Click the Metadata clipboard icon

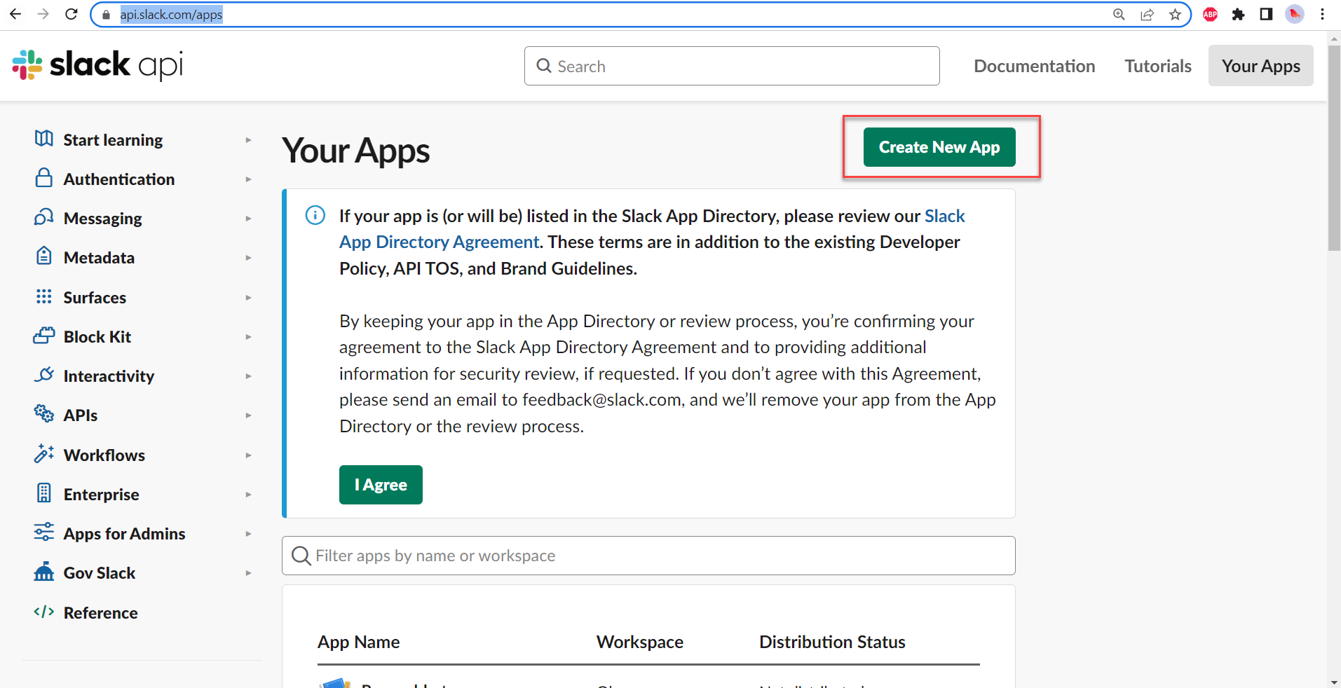(x=43, y=256)
